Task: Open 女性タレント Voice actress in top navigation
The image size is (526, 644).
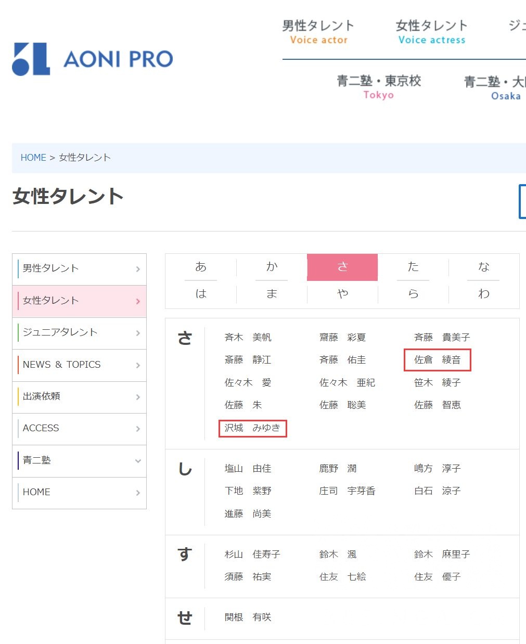Action: [431, 31]
